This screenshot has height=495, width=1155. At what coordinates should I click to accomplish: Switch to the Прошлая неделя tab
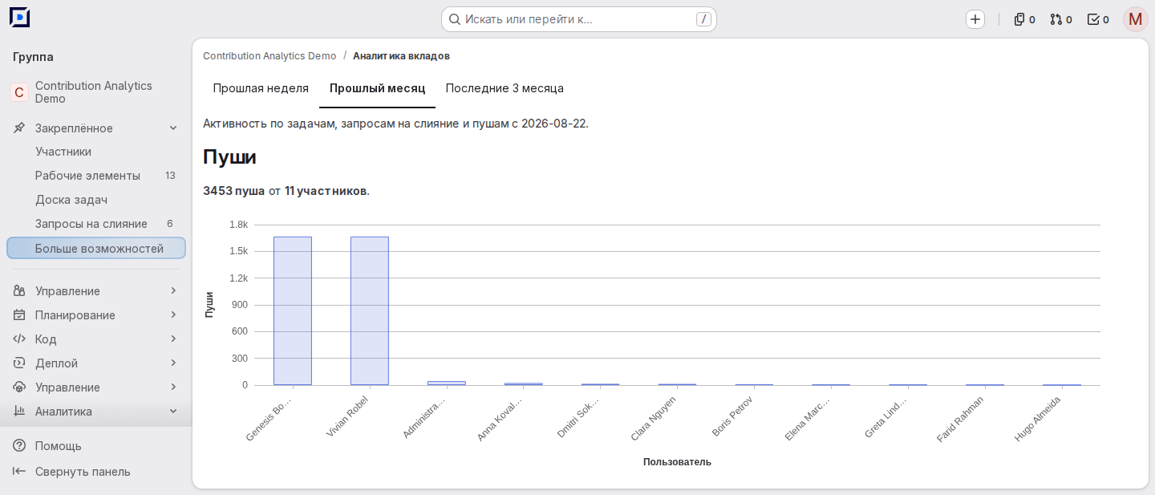(x=261, y=88)
